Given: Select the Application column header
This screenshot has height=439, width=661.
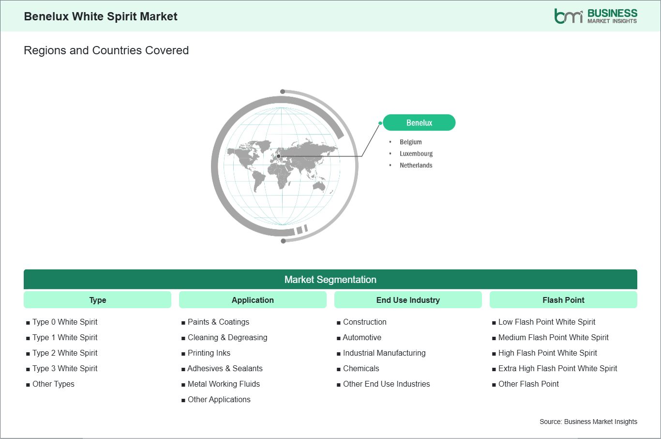Looking at the screenshot, I should 253,300.
